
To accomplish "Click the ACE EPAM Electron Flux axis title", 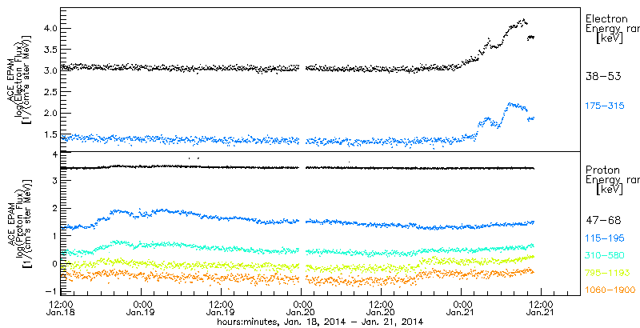I will (18, 79).
